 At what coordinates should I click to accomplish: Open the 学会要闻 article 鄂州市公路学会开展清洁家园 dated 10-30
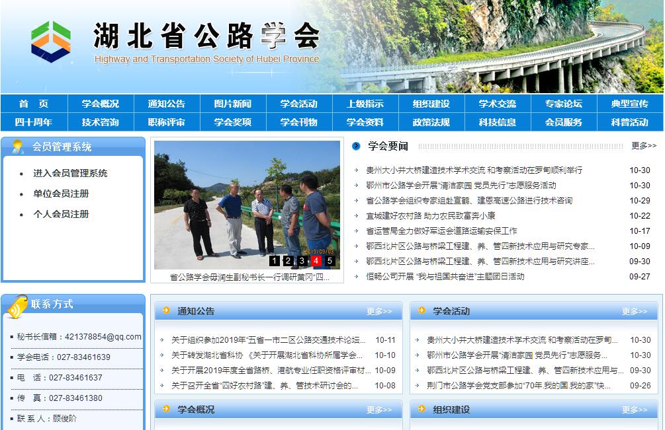461,186
